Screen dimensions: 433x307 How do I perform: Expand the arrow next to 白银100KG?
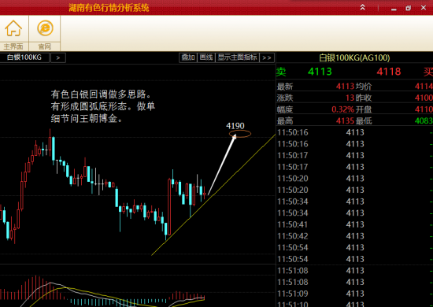click(x=58, y=57)
